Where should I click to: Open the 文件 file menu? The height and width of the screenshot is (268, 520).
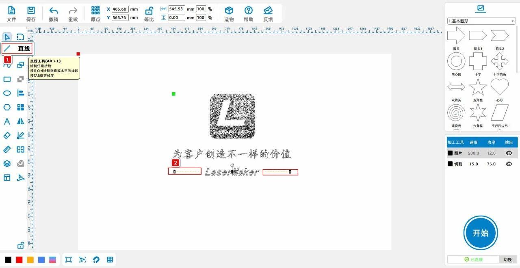pyautogui.click(x=12, y=13)
